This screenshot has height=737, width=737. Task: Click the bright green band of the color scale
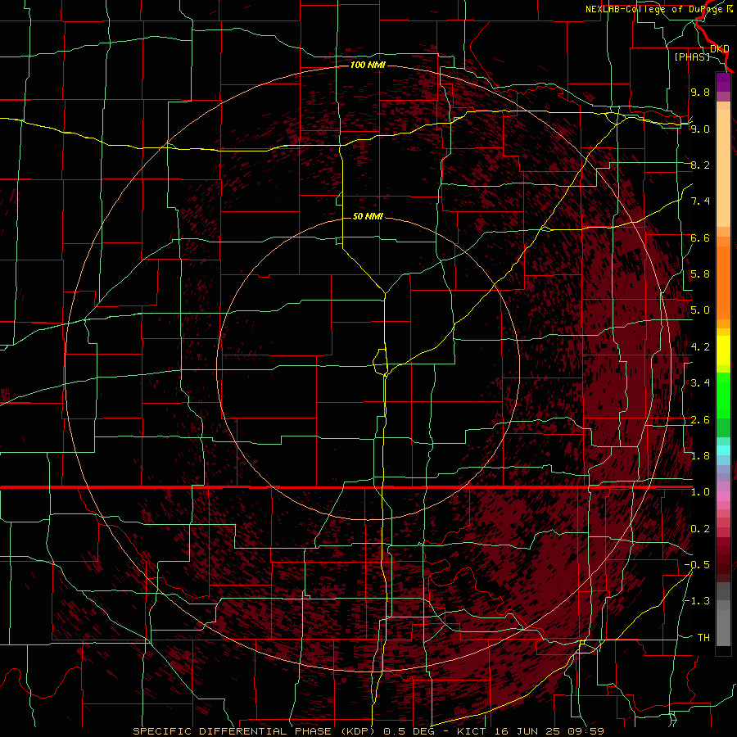point(723,396)
